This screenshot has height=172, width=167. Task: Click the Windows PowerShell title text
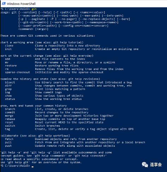pos(21,4)
